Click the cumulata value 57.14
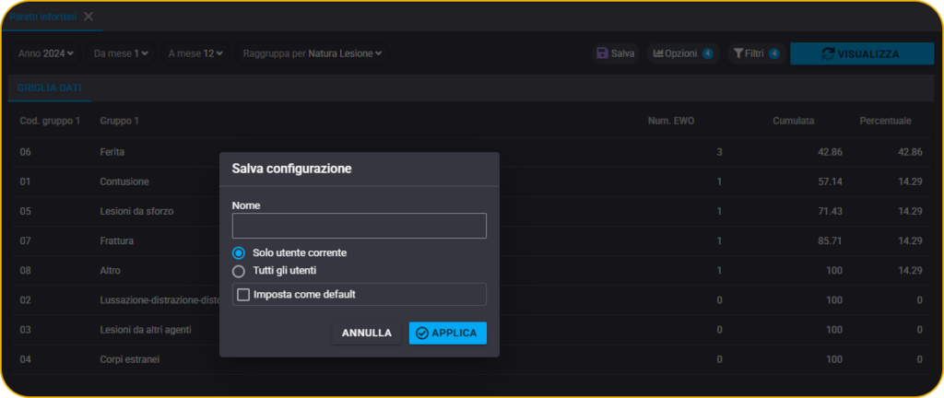944x398 pixels. (830, 181)
